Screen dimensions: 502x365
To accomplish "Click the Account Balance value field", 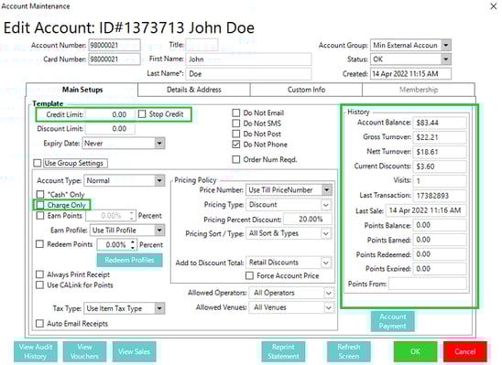I will point(440,123).
